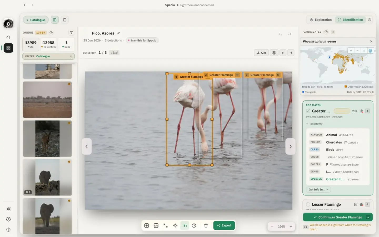Click the Namibia for Specio tag
This screenshot has height=237, width=379.
click(142, 41)
